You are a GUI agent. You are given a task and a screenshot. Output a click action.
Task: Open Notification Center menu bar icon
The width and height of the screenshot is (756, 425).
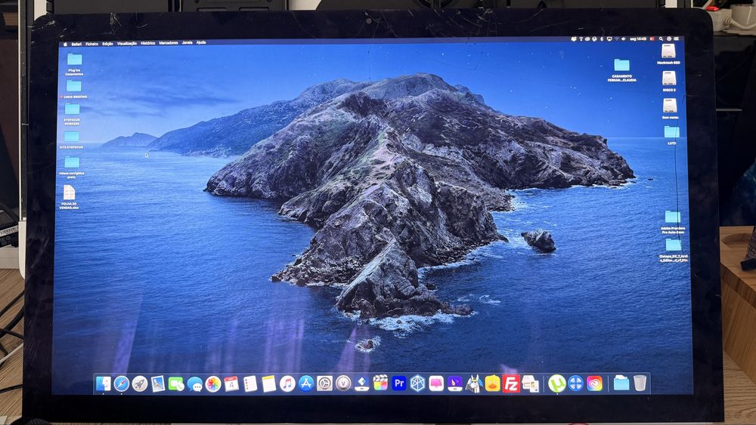pyautogui.click(x=677, y=39)
